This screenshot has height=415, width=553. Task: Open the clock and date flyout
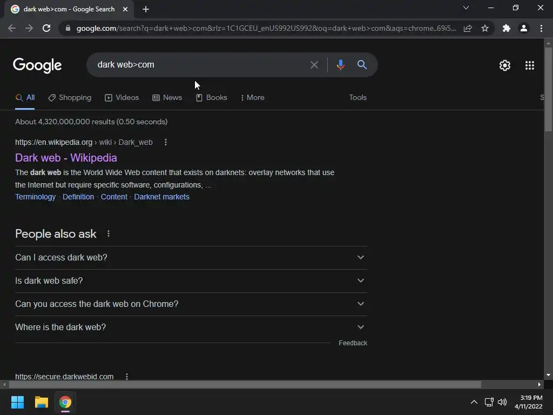(528, 402)
